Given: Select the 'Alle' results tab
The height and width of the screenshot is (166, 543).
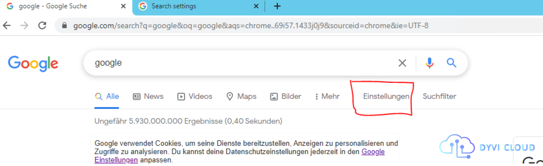Looking at the screenshot, I should pyautogui.click(x=107, y=97).
